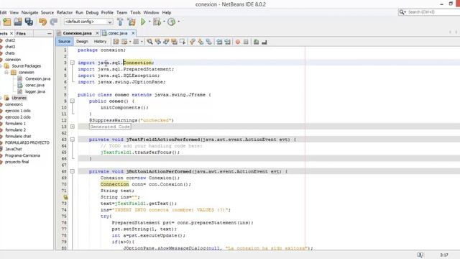Collapse the imports fold at line 3
The width and height of the screenshot is (460, 259).
click(x=73, y=63)
